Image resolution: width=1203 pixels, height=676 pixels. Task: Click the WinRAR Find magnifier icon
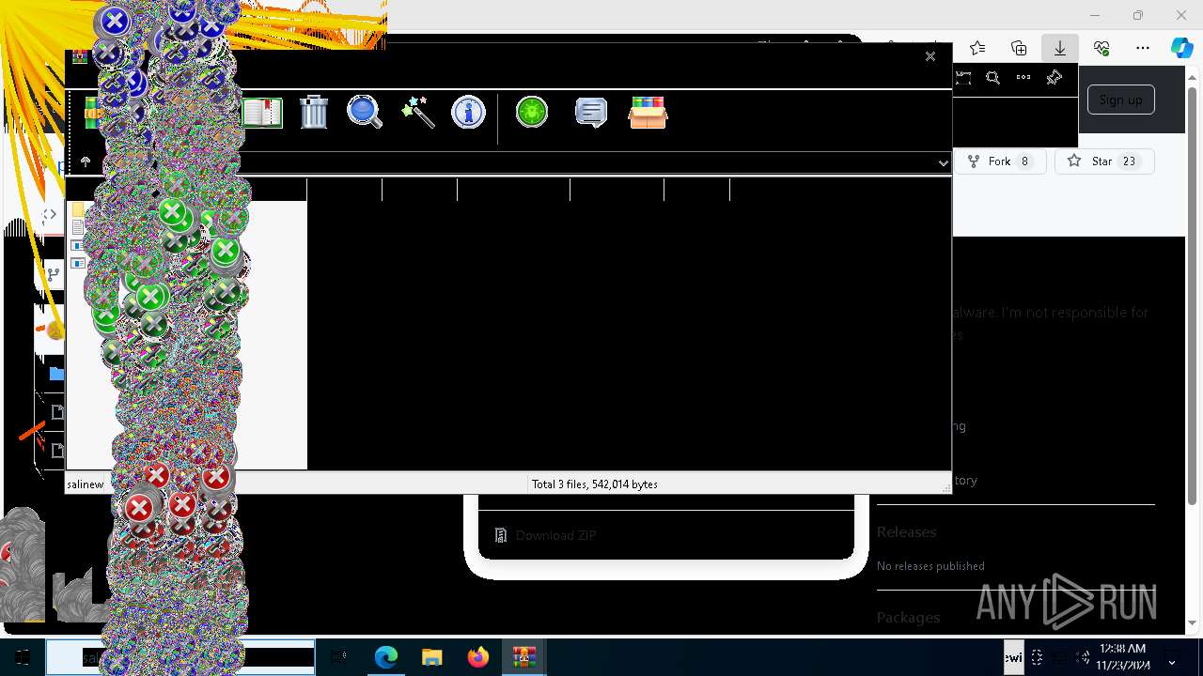365,113
